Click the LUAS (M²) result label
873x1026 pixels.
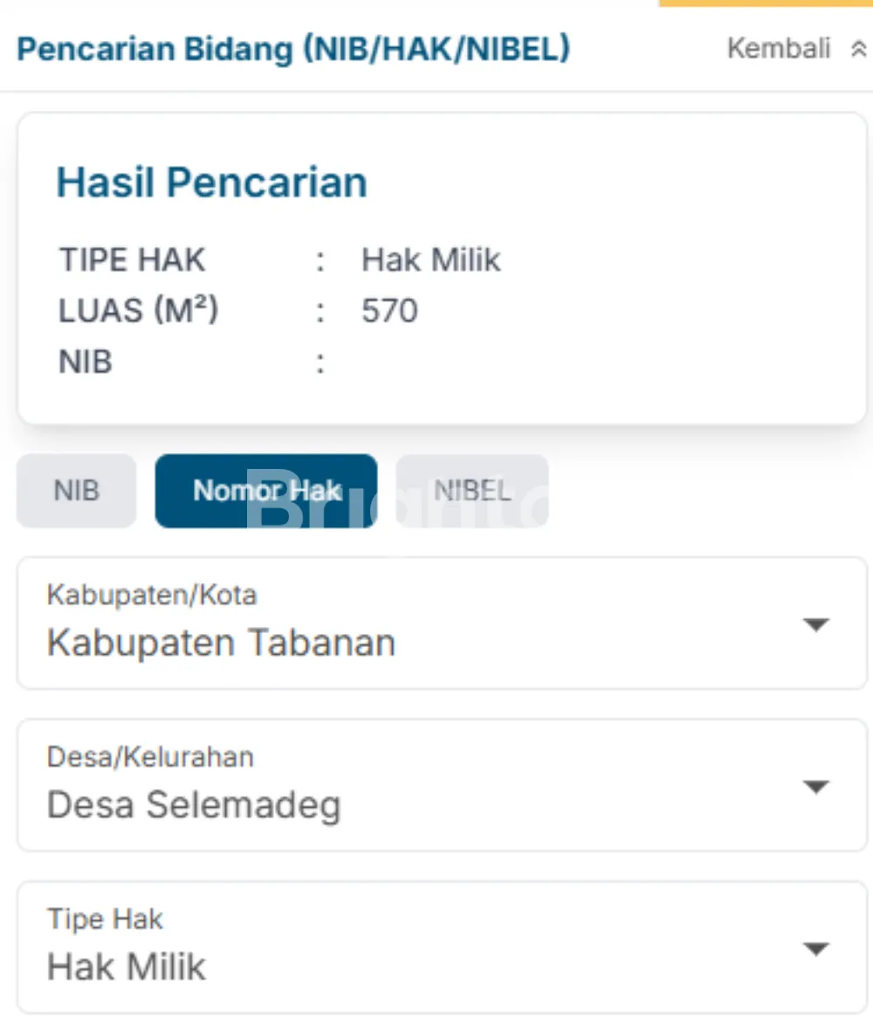(x=138, y=311)
